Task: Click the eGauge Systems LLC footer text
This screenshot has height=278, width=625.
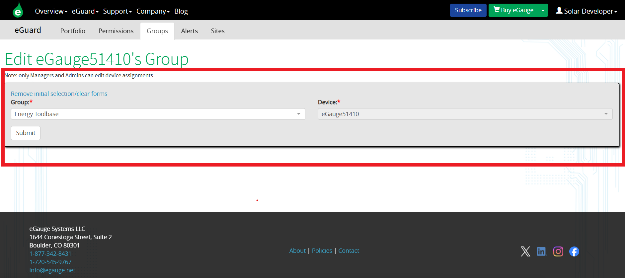Action: point(57,229)
